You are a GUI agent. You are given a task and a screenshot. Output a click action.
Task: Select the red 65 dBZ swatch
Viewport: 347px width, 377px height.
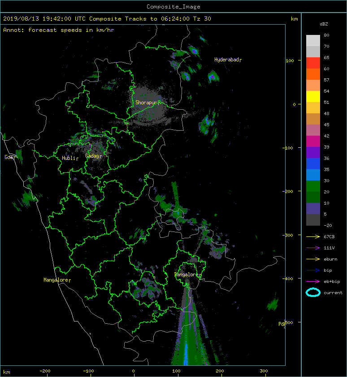click(x=313, y=63)
